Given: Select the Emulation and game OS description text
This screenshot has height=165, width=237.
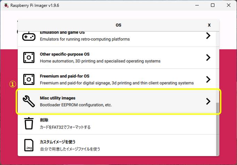Looking at the screenshot, I should click(85, 39).
